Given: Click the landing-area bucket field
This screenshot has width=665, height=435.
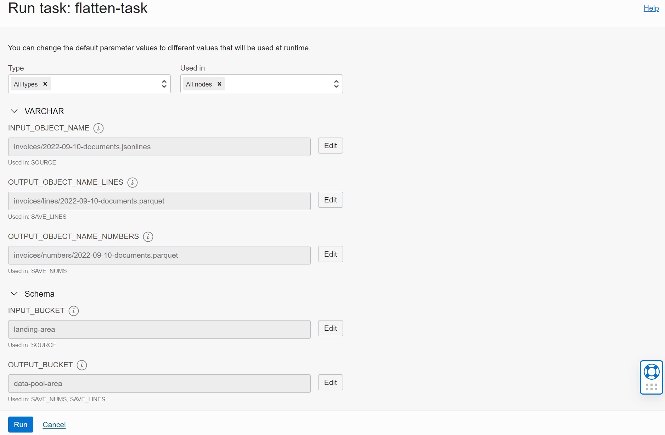Looking at the screenshot, I should (159, 329).
